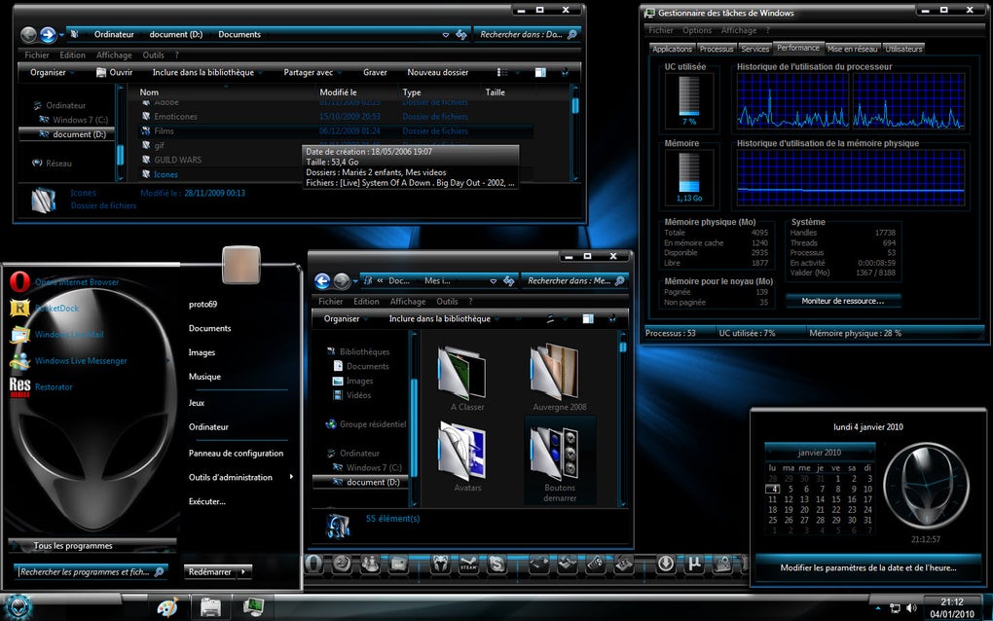Click Start menu program search field
This screenshot has height=621, width=993.
click(91, 571)
